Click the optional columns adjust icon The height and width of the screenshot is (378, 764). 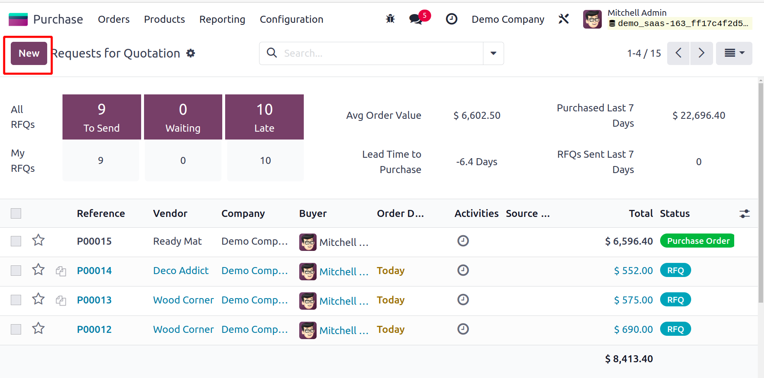(x=744, y=214)
